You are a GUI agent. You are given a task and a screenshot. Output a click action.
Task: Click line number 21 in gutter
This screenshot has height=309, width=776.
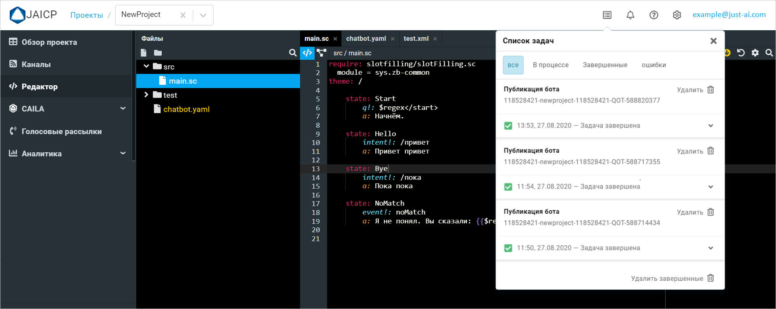[x=315, y=239]
